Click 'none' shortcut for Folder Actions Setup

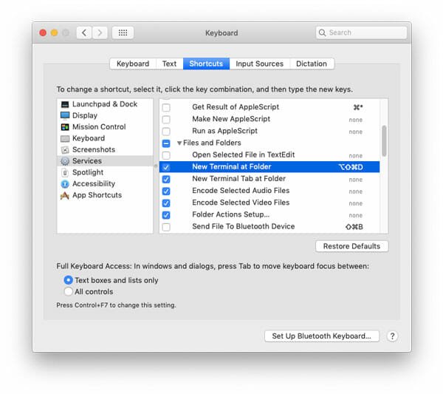tap(355, 215)
